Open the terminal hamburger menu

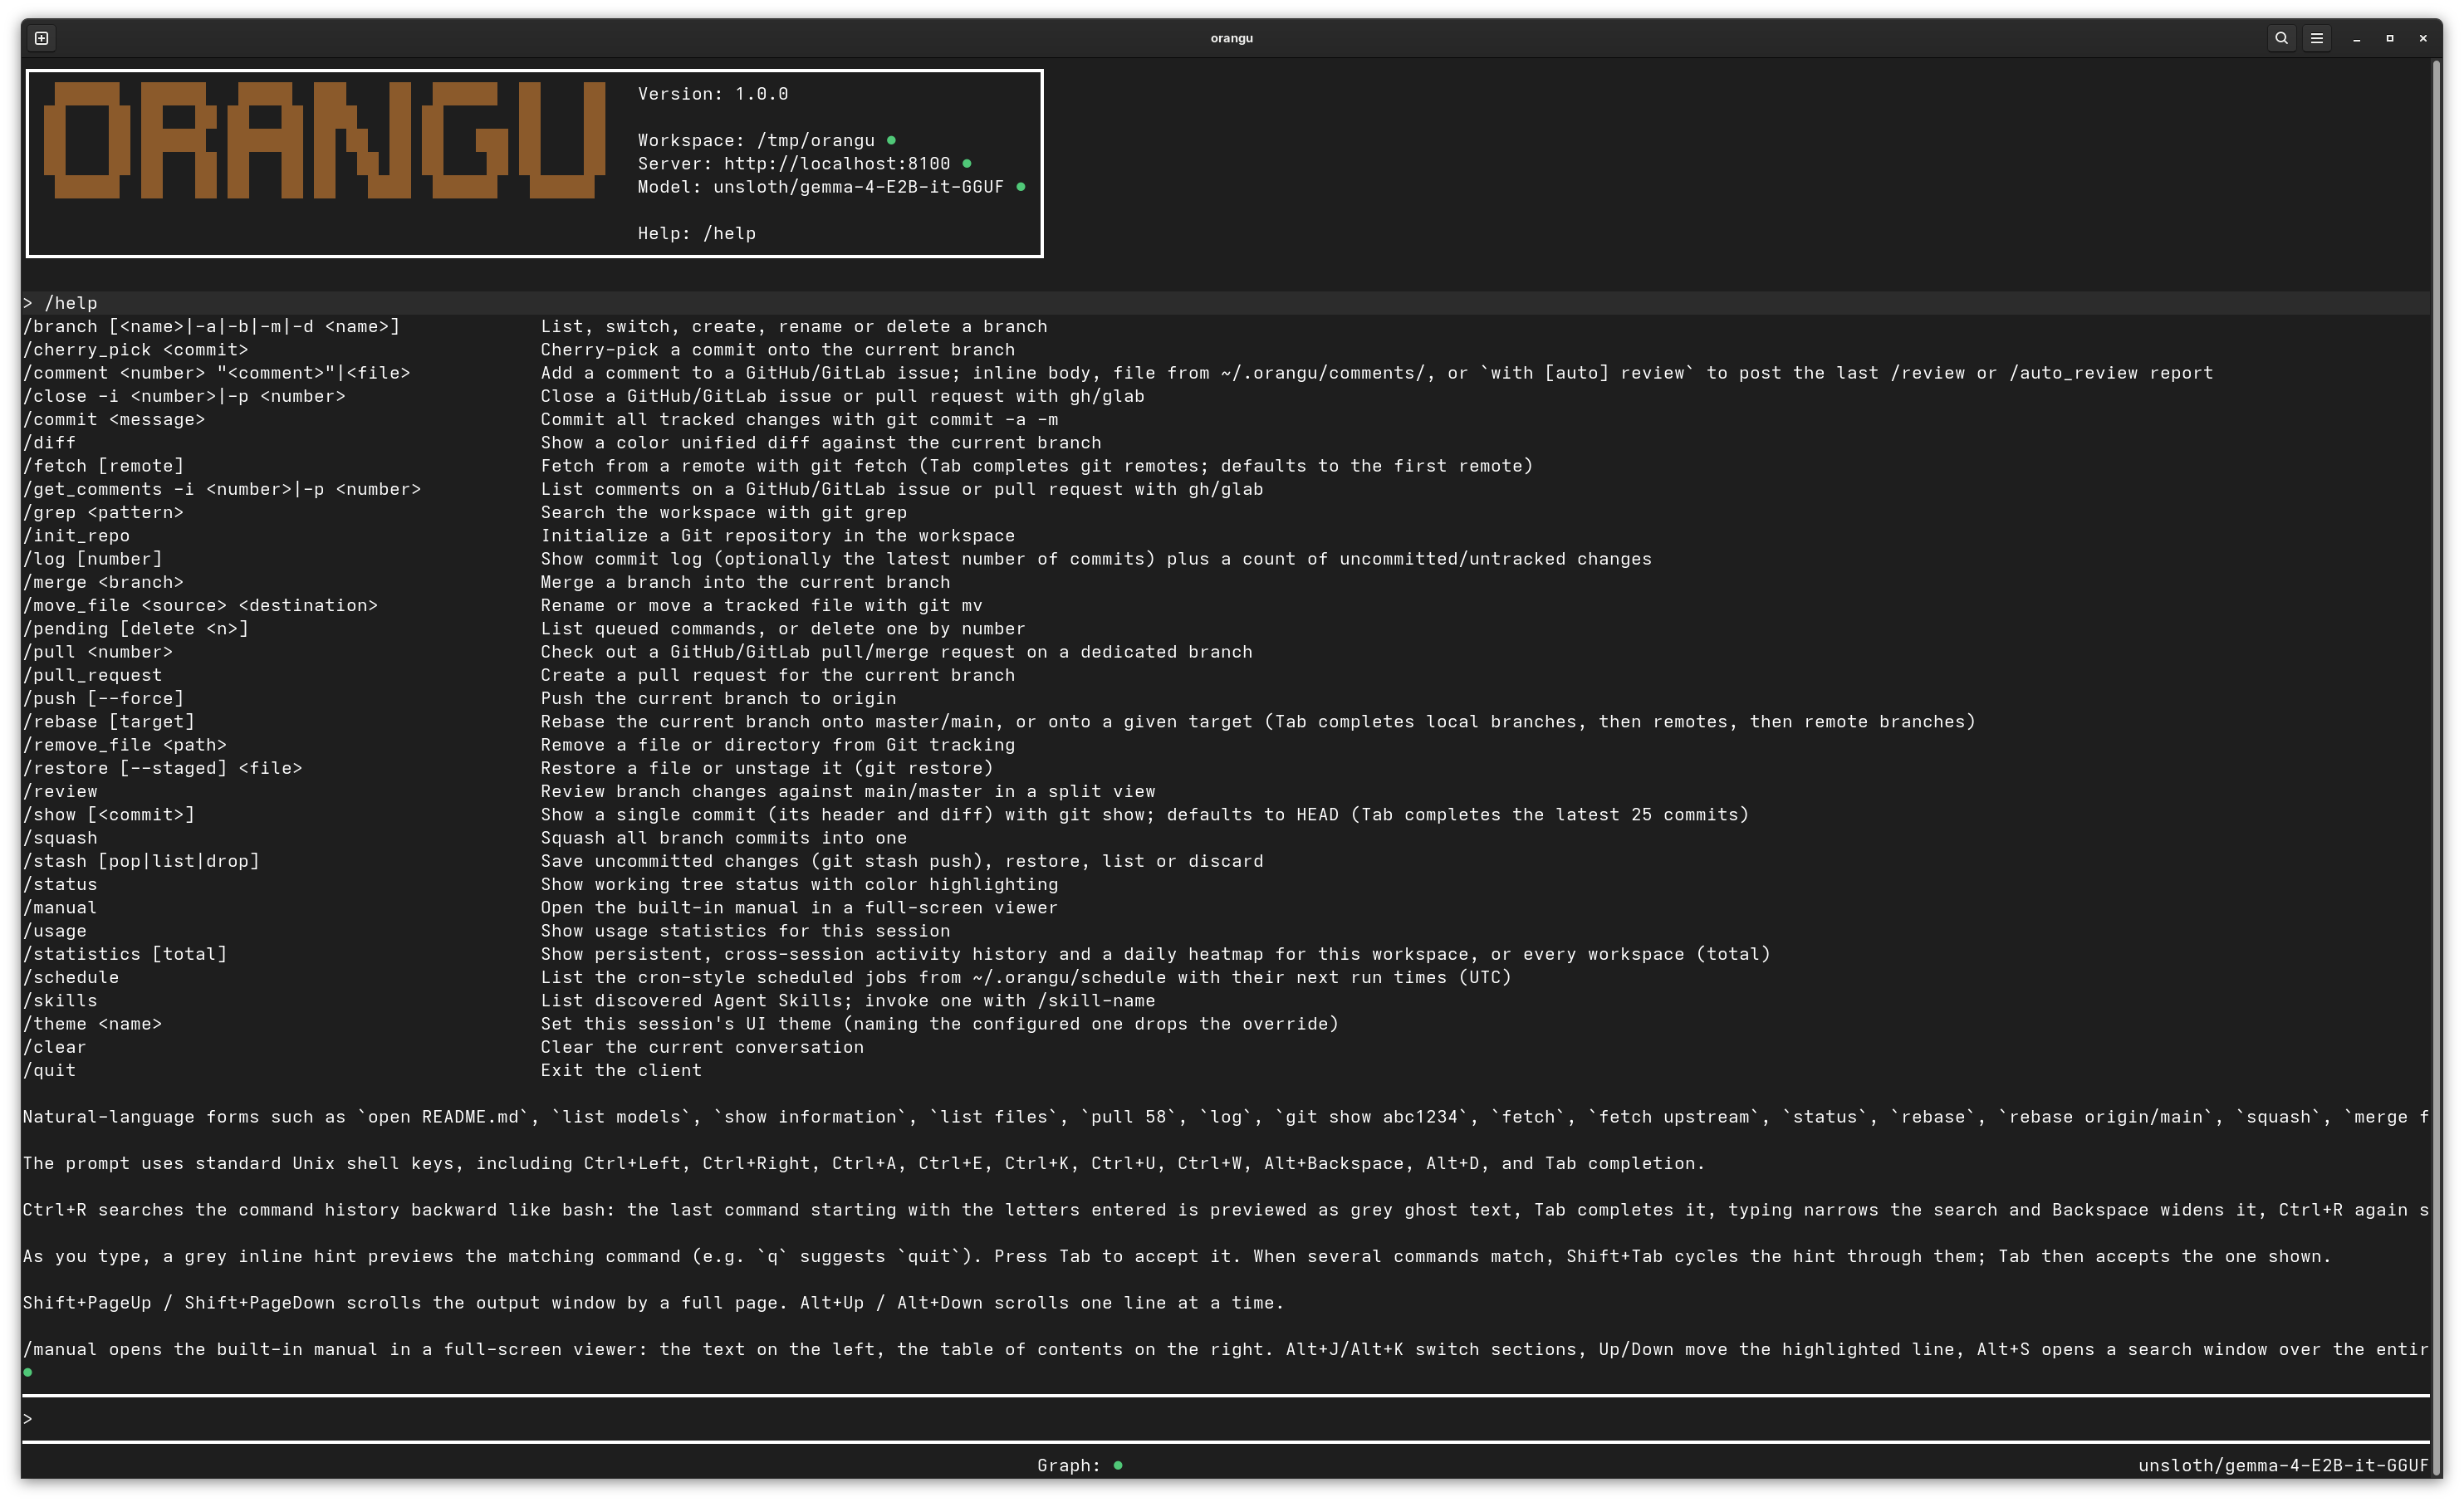2316,38
